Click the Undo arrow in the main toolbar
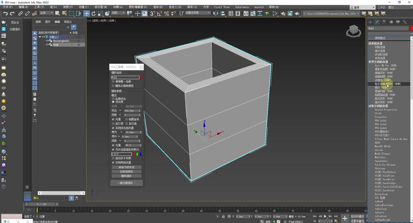The height and width of the screenshot is (223, 413). 5,13
